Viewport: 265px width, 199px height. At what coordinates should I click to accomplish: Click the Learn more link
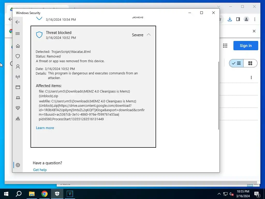pos(45,128)
